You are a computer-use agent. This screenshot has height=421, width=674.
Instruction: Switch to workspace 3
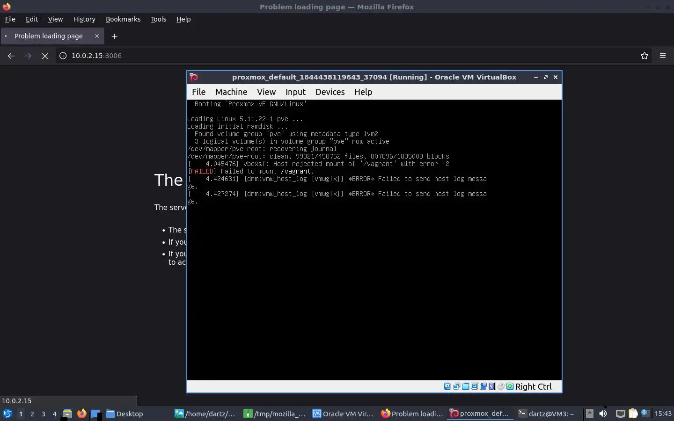click(43, 414)
